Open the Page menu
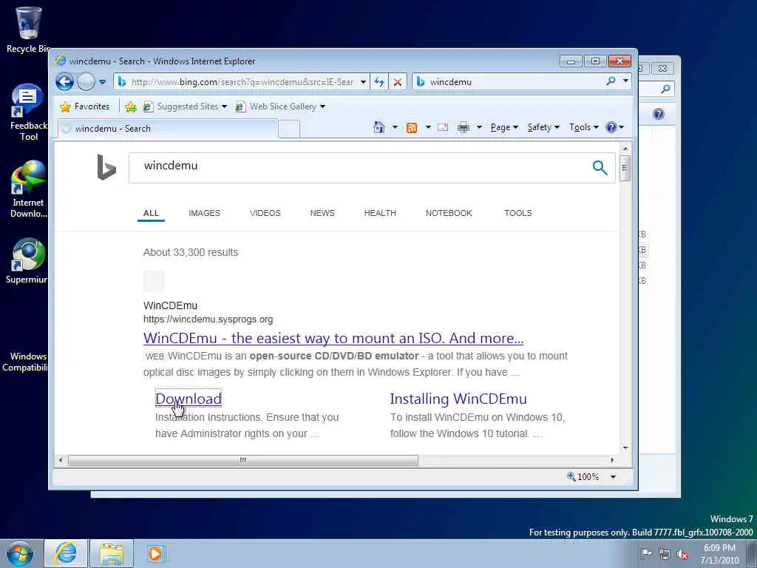This screenshot has height=568, width=757. point(504,127)
